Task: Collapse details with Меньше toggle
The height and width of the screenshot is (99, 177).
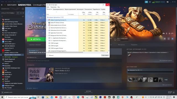Action: [50, 55]
